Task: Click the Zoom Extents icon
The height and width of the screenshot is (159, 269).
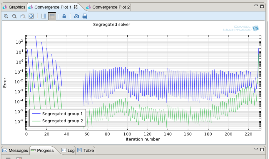Action: (x=31, y=16)
